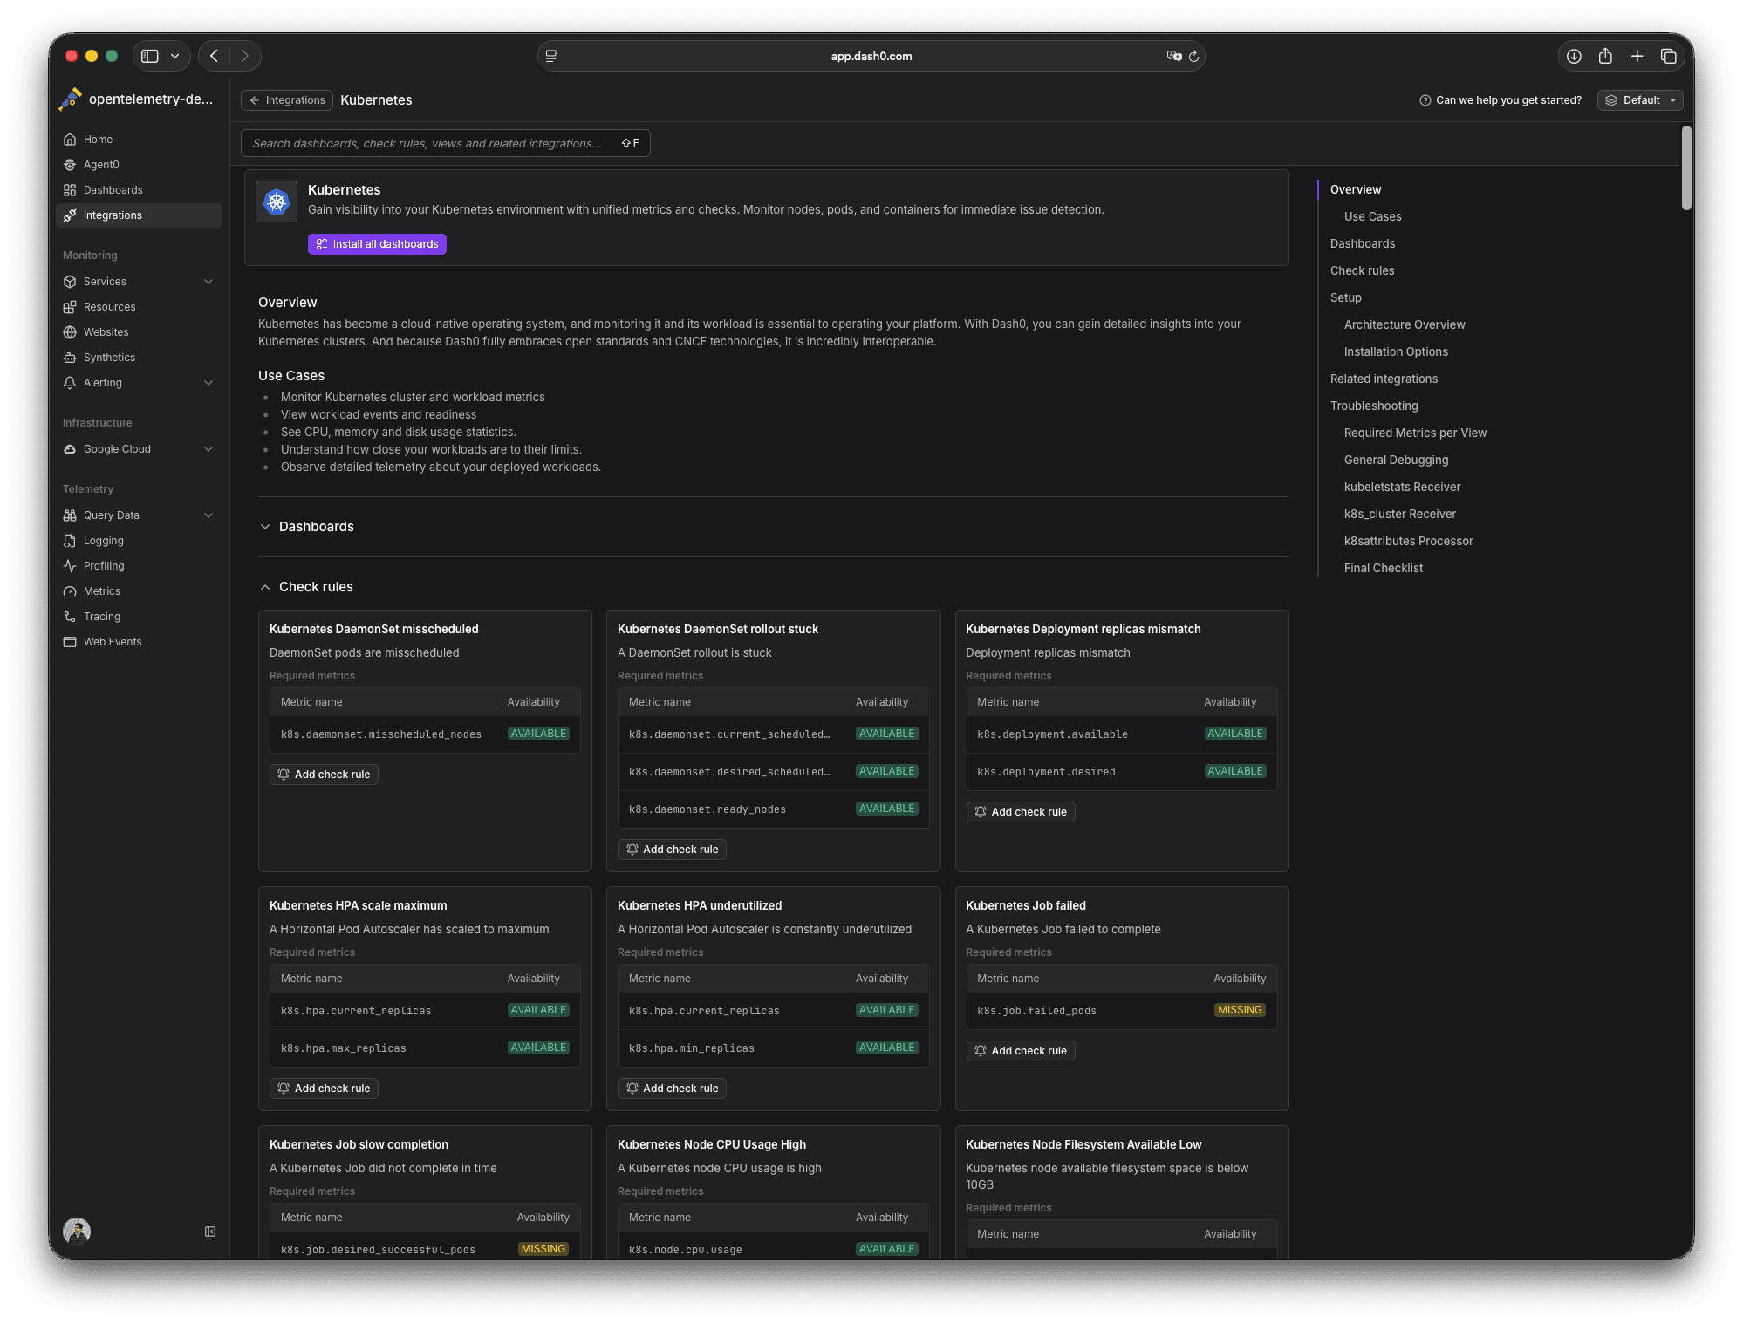Image resolution: width=1743 pixels, height=1324 pixels.
Task: Collapse the Check rules section
Action: 265,587
